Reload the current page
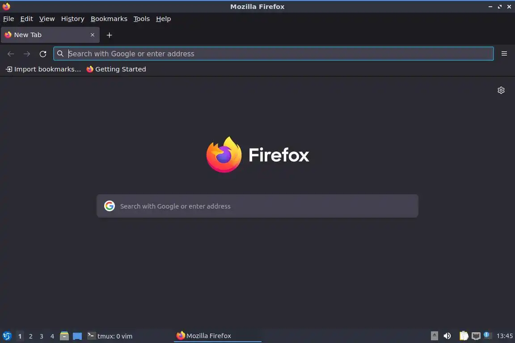This screenshot has height=343, width=515. pyautogui.click(x=43, y=54)
